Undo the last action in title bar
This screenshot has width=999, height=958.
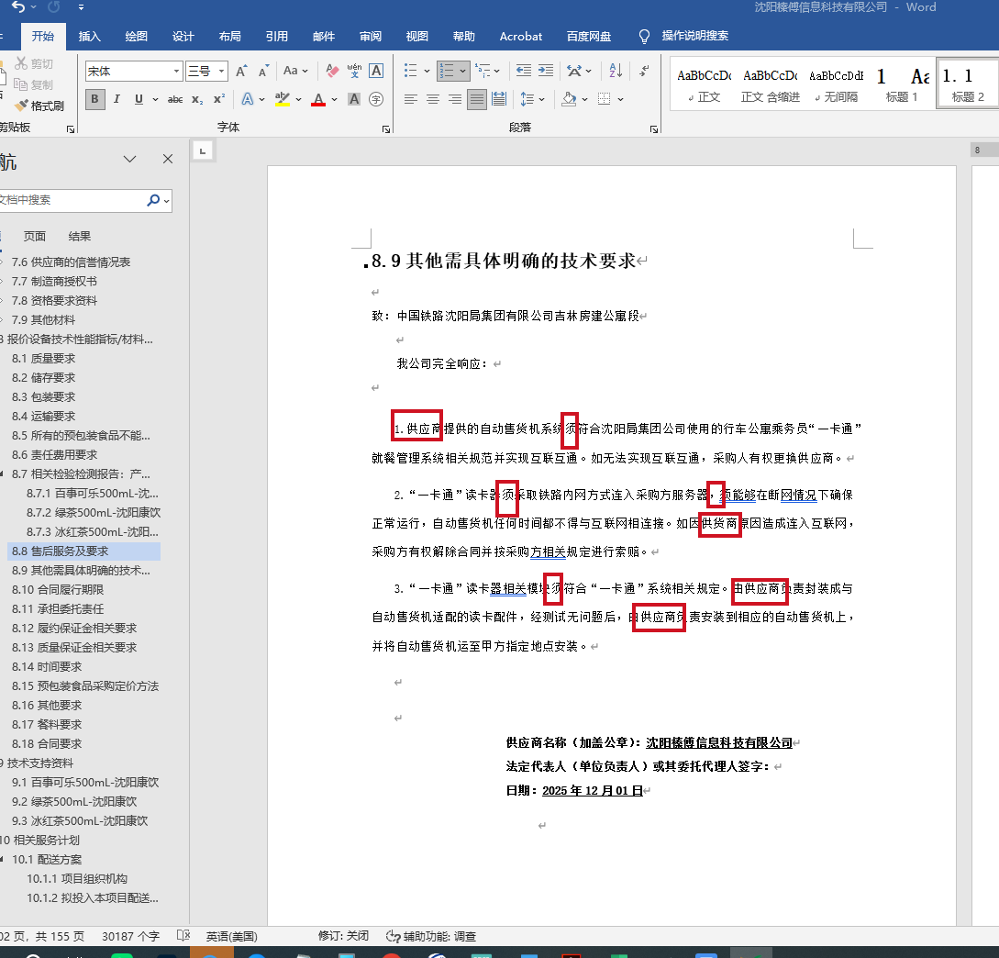point(18,7)
